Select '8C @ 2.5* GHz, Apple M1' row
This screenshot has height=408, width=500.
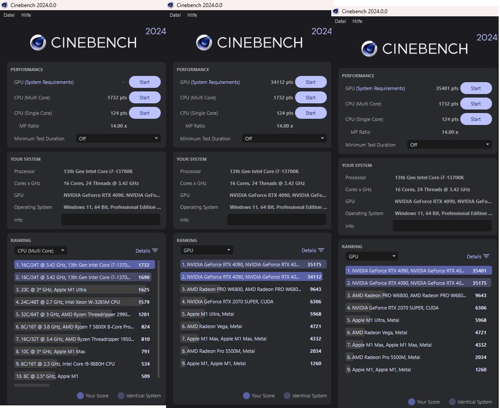click(x=84, y=376)
